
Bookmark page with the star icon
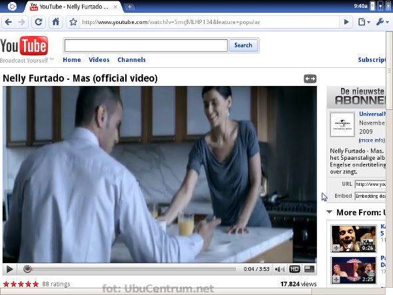(73, 22)
